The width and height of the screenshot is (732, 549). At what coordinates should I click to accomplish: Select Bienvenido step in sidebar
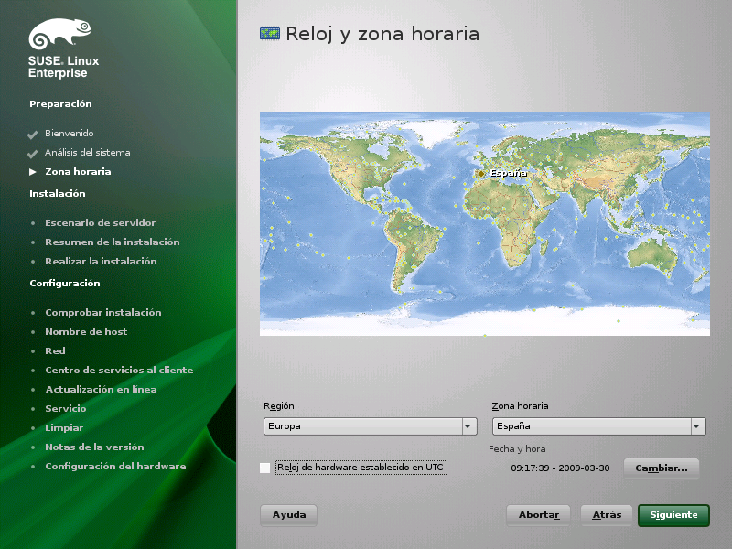70,134
